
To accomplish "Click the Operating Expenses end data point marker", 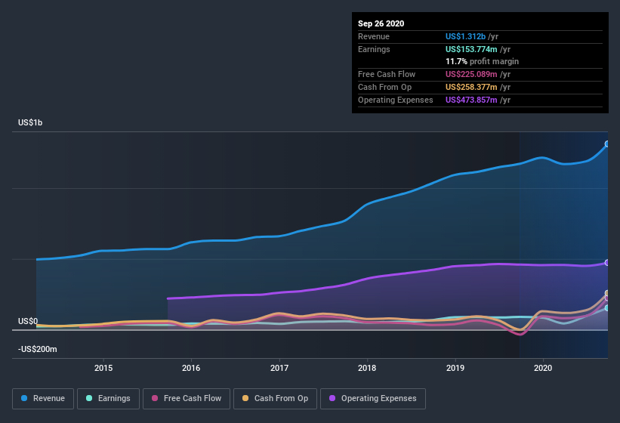I will (607, 263).
